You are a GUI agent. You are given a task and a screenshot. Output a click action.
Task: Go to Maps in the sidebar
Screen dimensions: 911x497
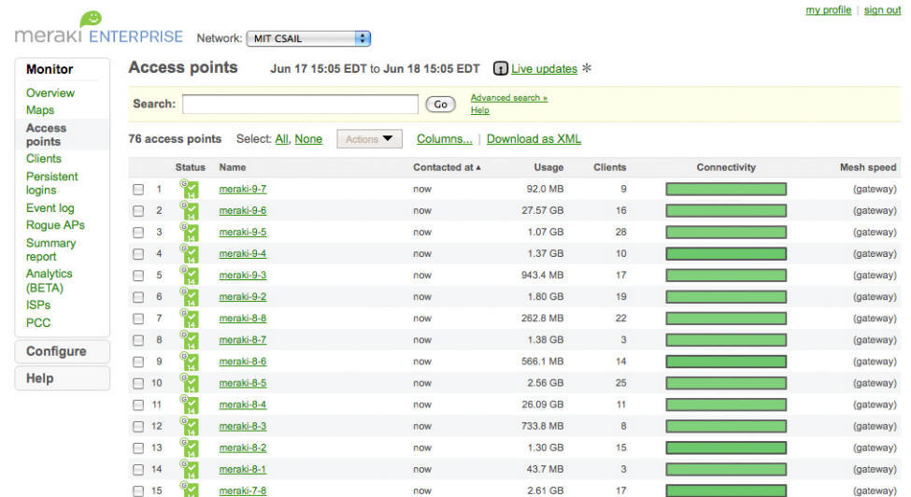tap(40, 109)
